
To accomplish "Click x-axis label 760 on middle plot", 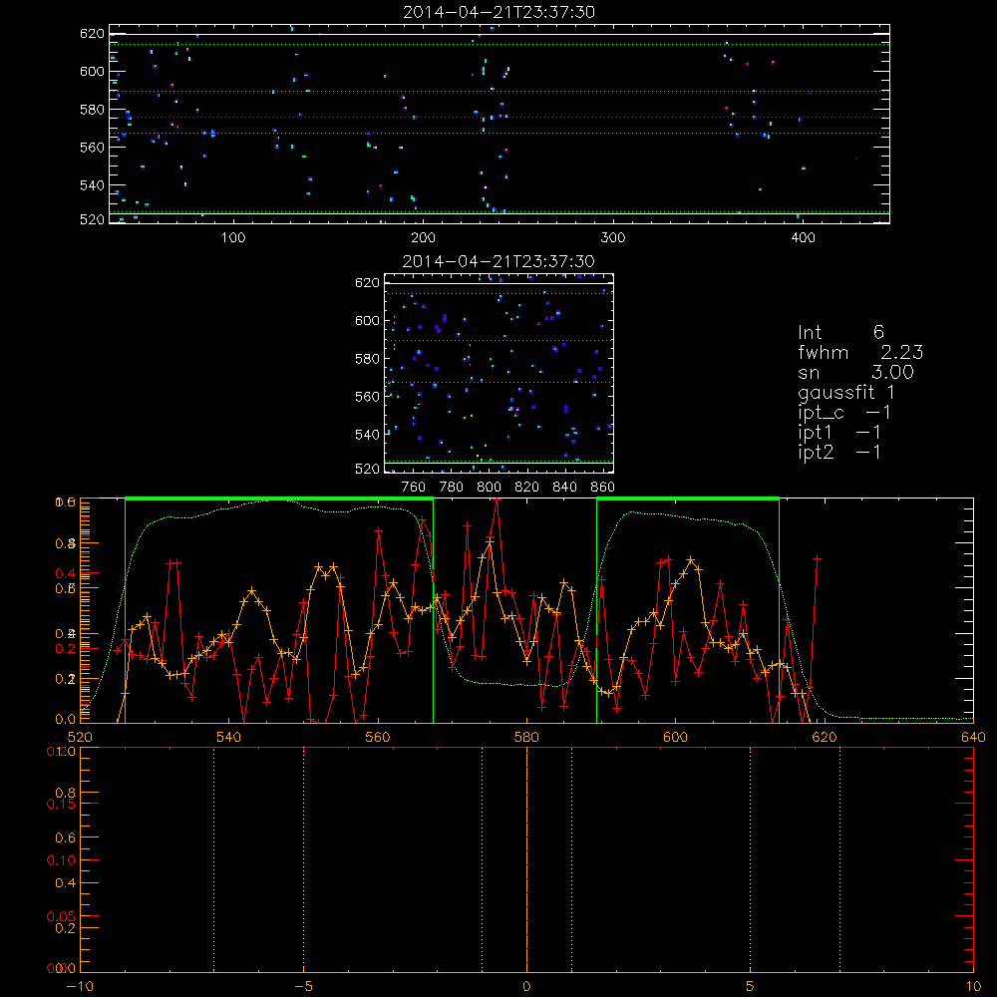I will (414, 488).
